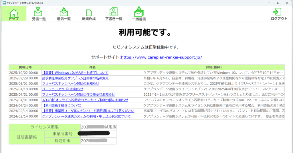
Task: Open ケアプランデータ連携システムの利用・申し込み状況について link
Action: pos(86,116)
